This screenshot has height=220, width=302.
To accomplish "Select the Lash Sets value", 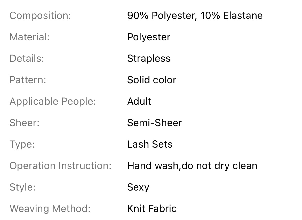I will 150,145.
